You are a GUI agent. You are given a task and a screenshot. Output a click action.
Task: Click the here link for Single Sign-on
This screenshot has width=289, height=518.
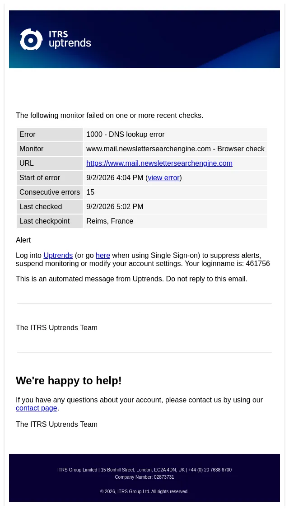click(x=103, y=255)
